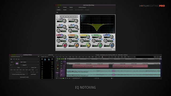This screenshot has width=171, height=96.
Task: Click the orange low-mid band gain knob
Action: tap(77, 45)
